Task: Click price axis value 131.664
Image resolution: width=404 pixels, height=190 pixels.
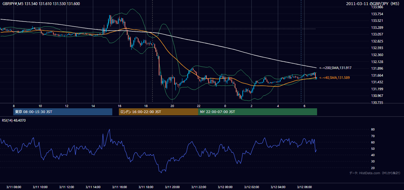Action: pos(377,75)
